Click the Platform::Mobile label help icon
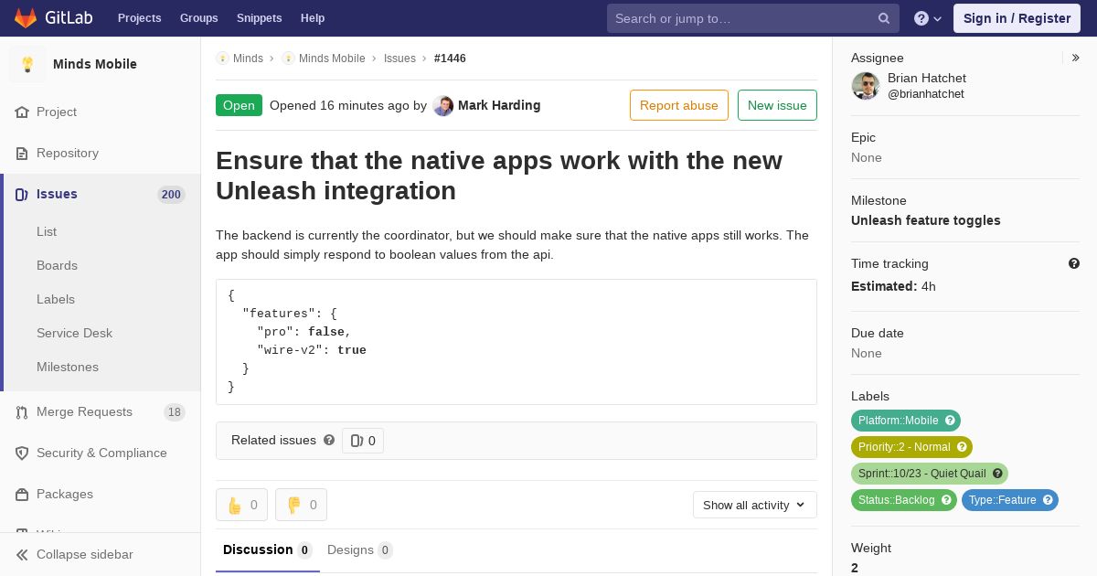The width and height of the screenshot is (1097, 576). [x=950, y=421]
